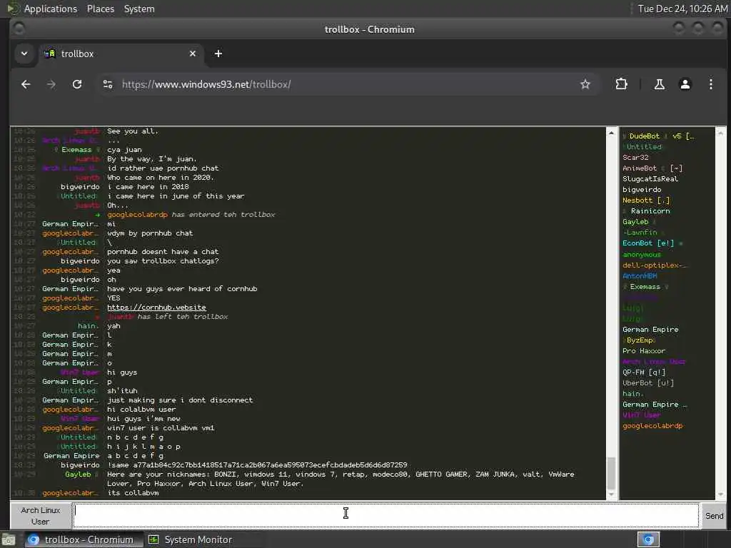Select anonymous in the user list
Screen dimensions: 731x548
pos(642,255)
